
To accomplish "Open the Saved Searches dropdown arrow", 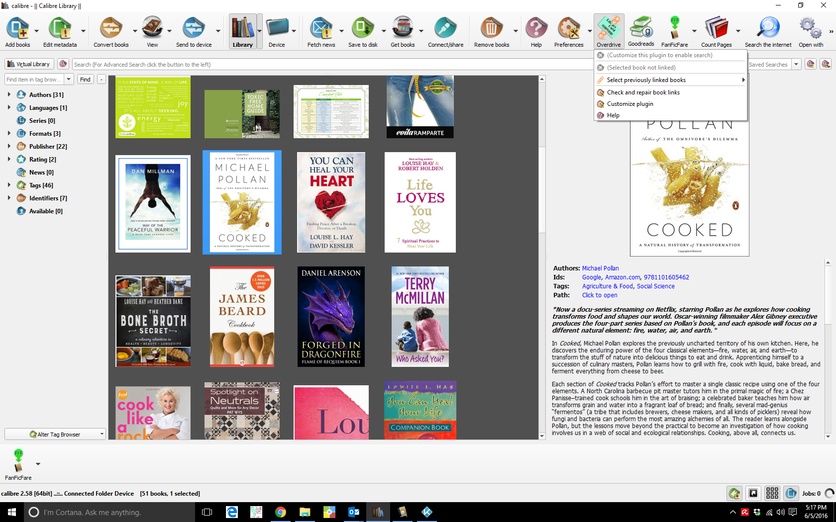I will coord(796,64).
